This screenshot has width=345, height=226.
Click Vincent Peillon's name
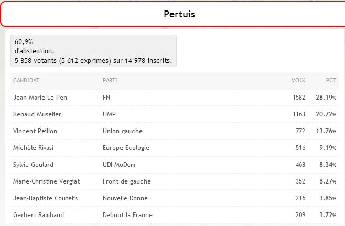[35, 131]
